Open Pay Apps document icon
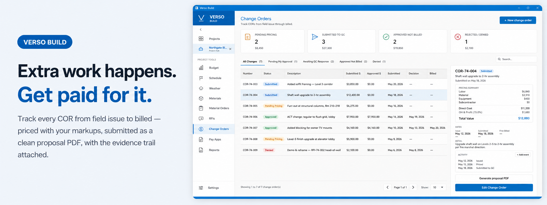This screenshot has height=205, width=547. pyautogui.click(x=201, y=139)
